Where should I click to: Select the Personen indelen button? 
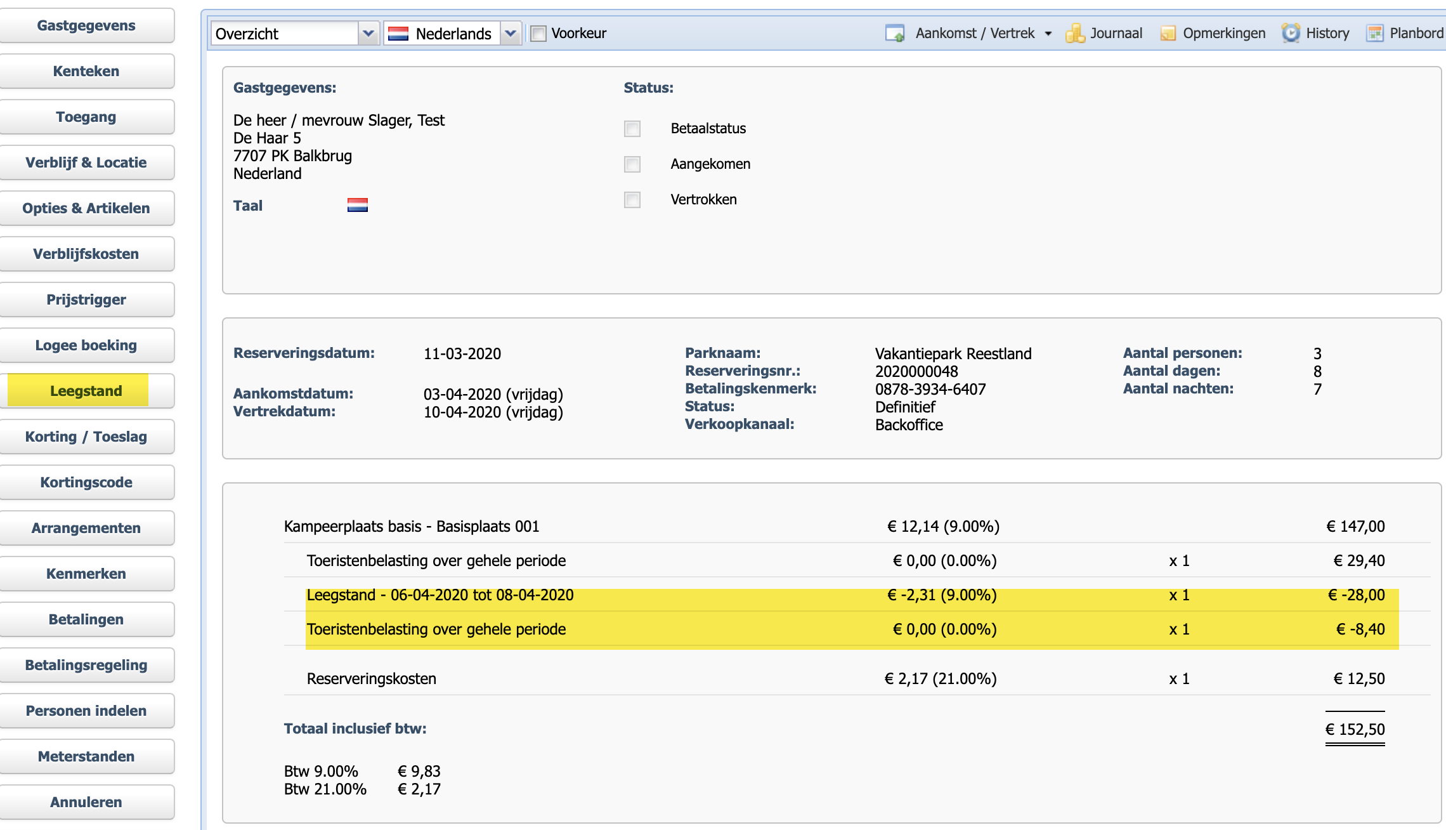tap(86, 711)
